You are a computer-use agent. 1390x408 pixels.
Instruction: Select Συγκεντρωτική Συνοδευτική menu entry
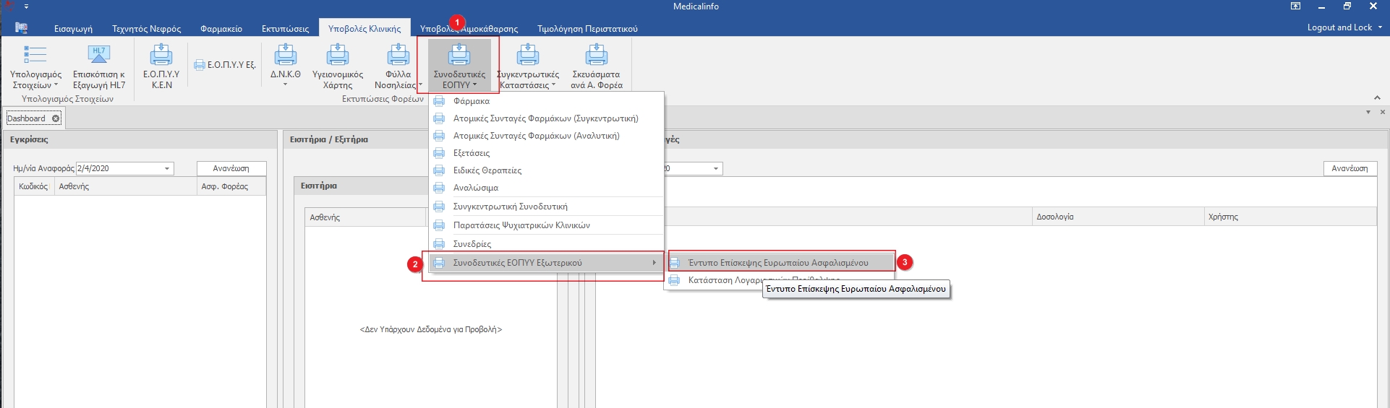tap(510, 207)
